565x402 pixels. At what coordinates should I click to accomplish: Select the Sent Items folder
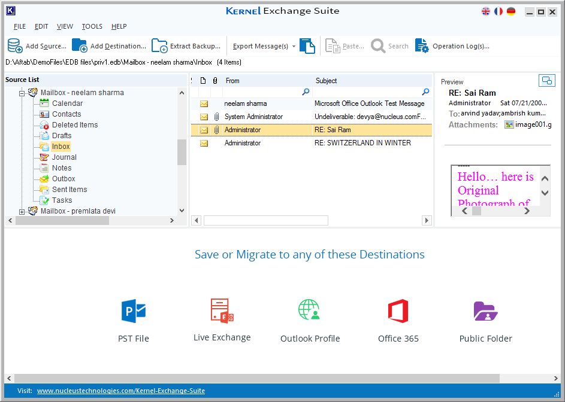click(70, 190)
